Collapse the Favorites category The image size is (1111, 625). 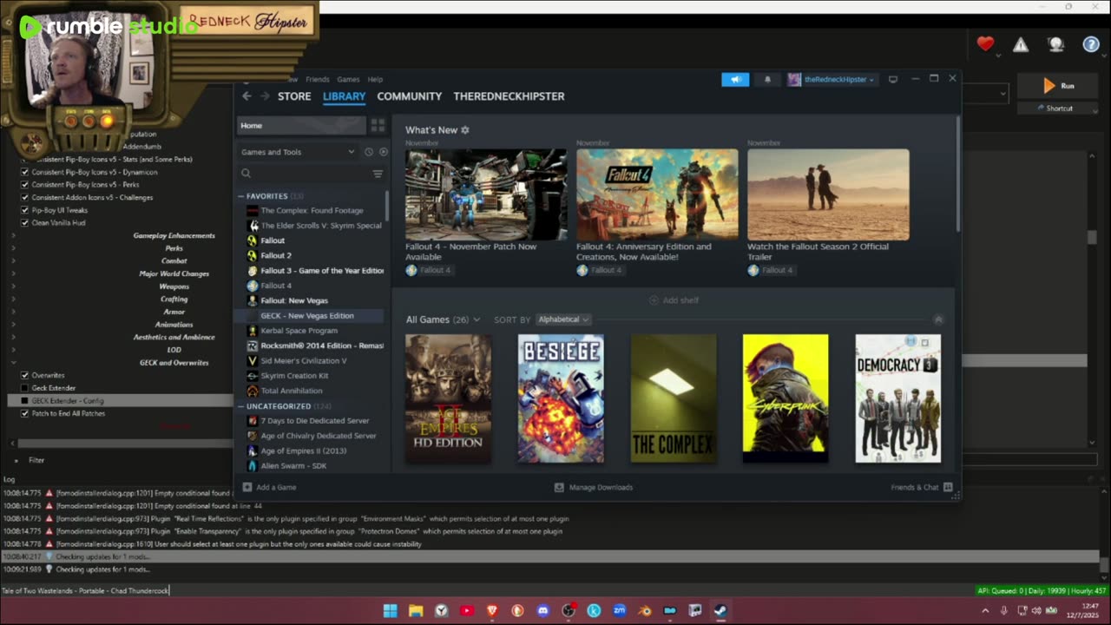coord(241,196)
